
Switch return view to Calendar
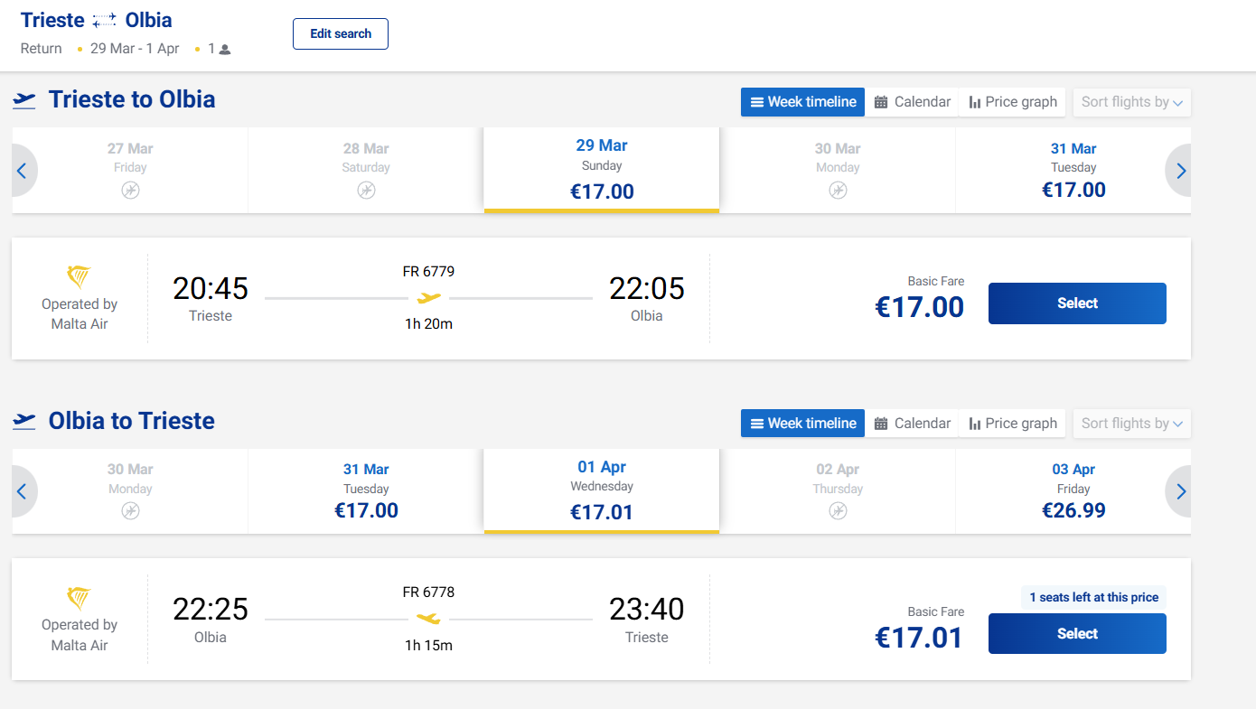tap(912, 424)
